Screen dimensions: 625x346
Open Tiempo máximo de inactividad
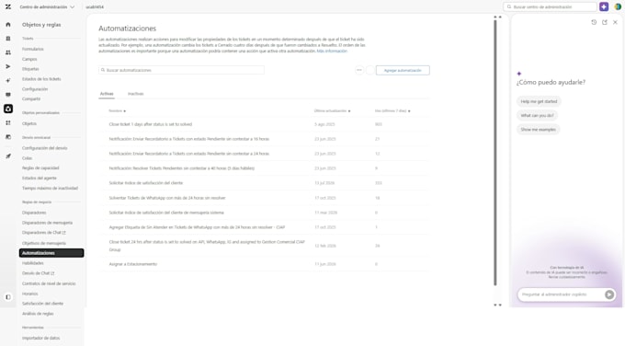50,188
